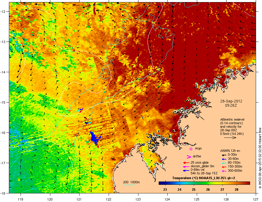Click the latitude axis label '-15'
Screen dimensions: 262x202
[3, 102]
